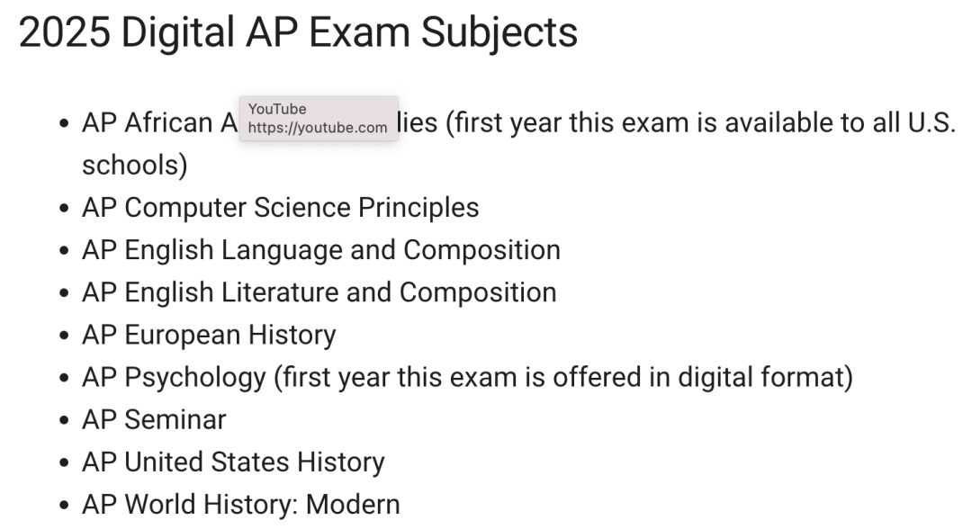This screenshot has width=972, height=529.
Task: Click 'available to all U.S.' text
Action: pos(840,122)
